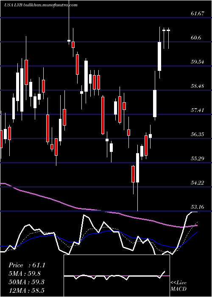212x297 pixels.
Task: Click the 54.22 price axis label
Action: [x=198, y=182]
